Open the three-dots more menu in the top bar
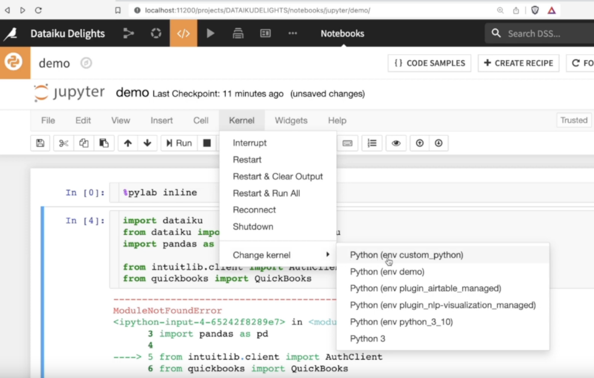Image resolution: width=594 pixels, height=378 pixels. click(293, 34)
